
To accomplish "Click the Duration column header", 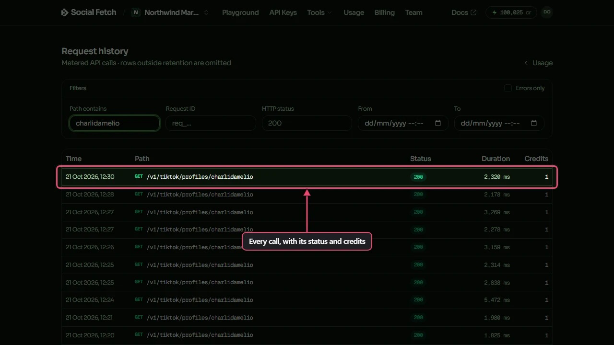I will [496, 159].
